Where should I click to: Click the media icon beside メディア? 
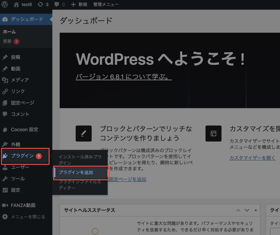tap(5, 80)
